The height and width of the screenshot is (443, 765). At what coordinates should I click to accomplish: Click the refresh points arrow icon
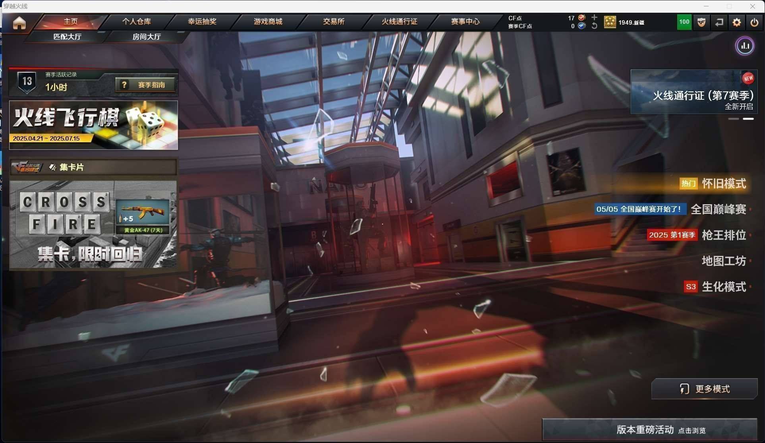pyautogui.click(x=594, y=26)
